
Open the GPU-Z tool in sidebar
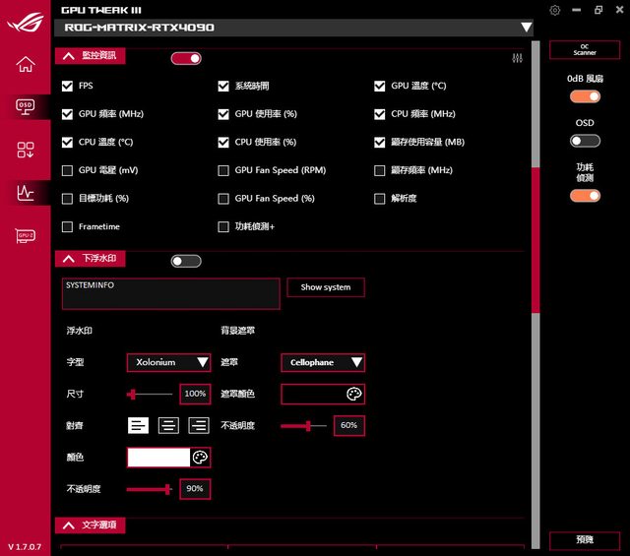pos(25,236)
